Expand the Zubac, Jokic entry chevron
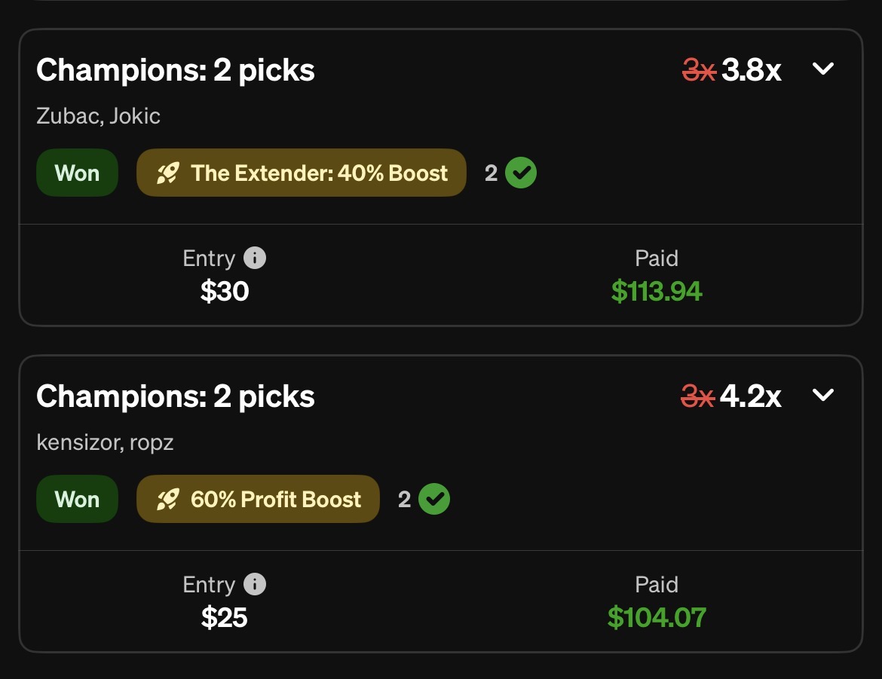Image resolution: width=882 pixels, height=679 pixels. pyautogui.click(x=823, y=69)
